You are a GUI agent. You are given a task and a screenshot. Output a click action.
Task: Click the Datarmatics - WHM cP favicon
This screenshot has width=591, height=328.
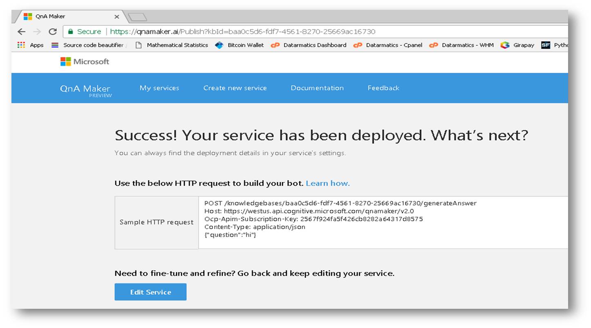[433, 45]
